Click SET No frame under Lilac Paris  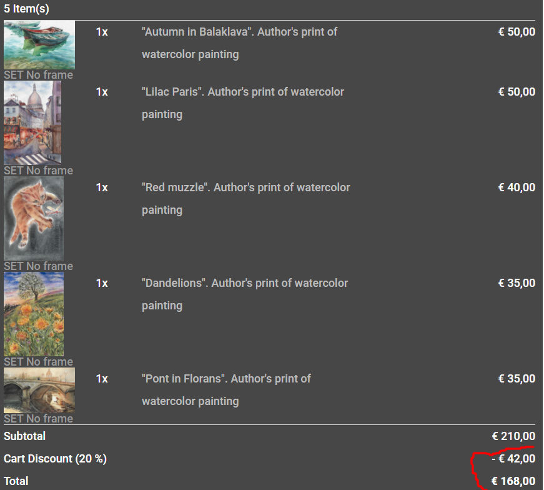[x=38, y=171]
